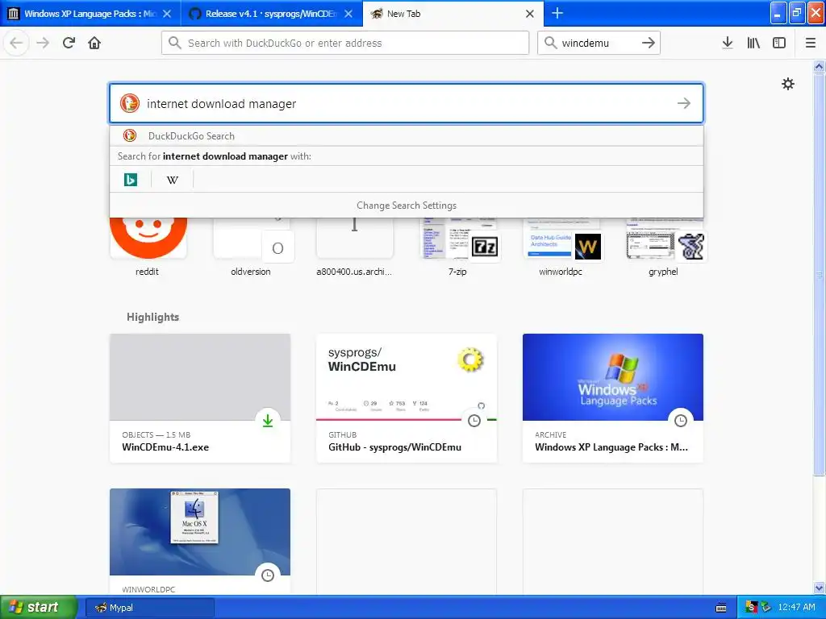This screenshot has height=619, width=826.
Task: Close the Release v4.1 WinCDEmu tab
Action: coord(348,14)
